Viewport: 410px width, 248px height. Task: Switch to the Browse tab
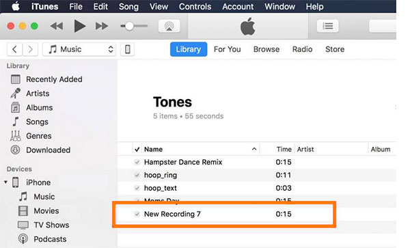tap(266, 49)
